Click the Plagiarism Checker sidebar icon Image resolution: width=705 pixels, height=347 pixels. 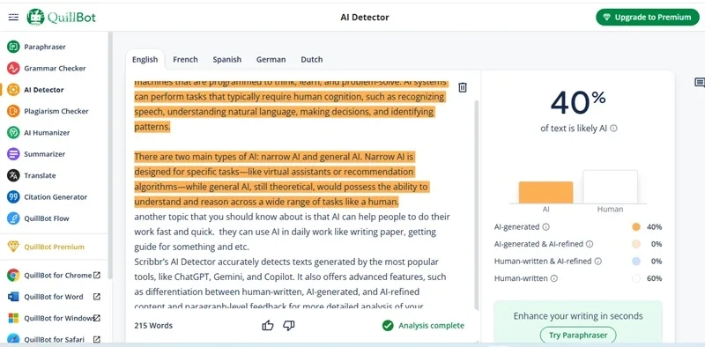click(x=13, y=111)
